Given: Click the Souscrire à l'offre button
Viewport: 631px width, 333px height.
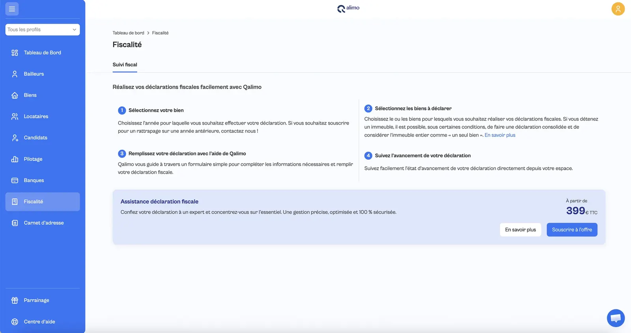Looking at the screenshot, I should [572, 230].
